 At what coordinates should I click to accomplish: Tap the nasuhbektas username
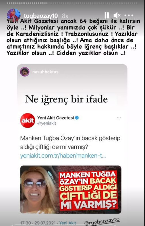click(x=45, y=72)
